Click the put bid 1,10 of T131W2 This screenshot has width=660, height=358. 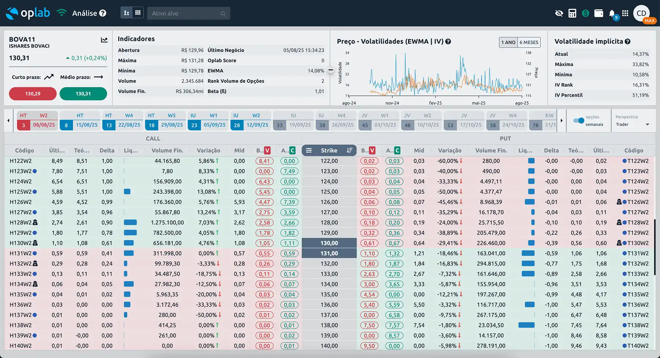[x=369, y=253]
